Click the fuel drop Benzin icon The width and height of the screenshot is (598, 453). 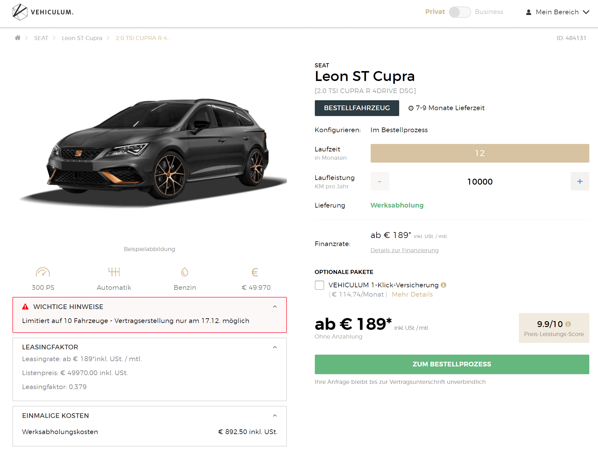pyautogui.click(x=185, y=272)
